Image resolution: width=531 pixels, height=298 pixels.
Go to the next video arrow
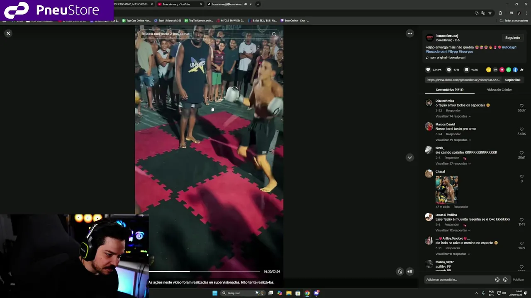[409, 157]
